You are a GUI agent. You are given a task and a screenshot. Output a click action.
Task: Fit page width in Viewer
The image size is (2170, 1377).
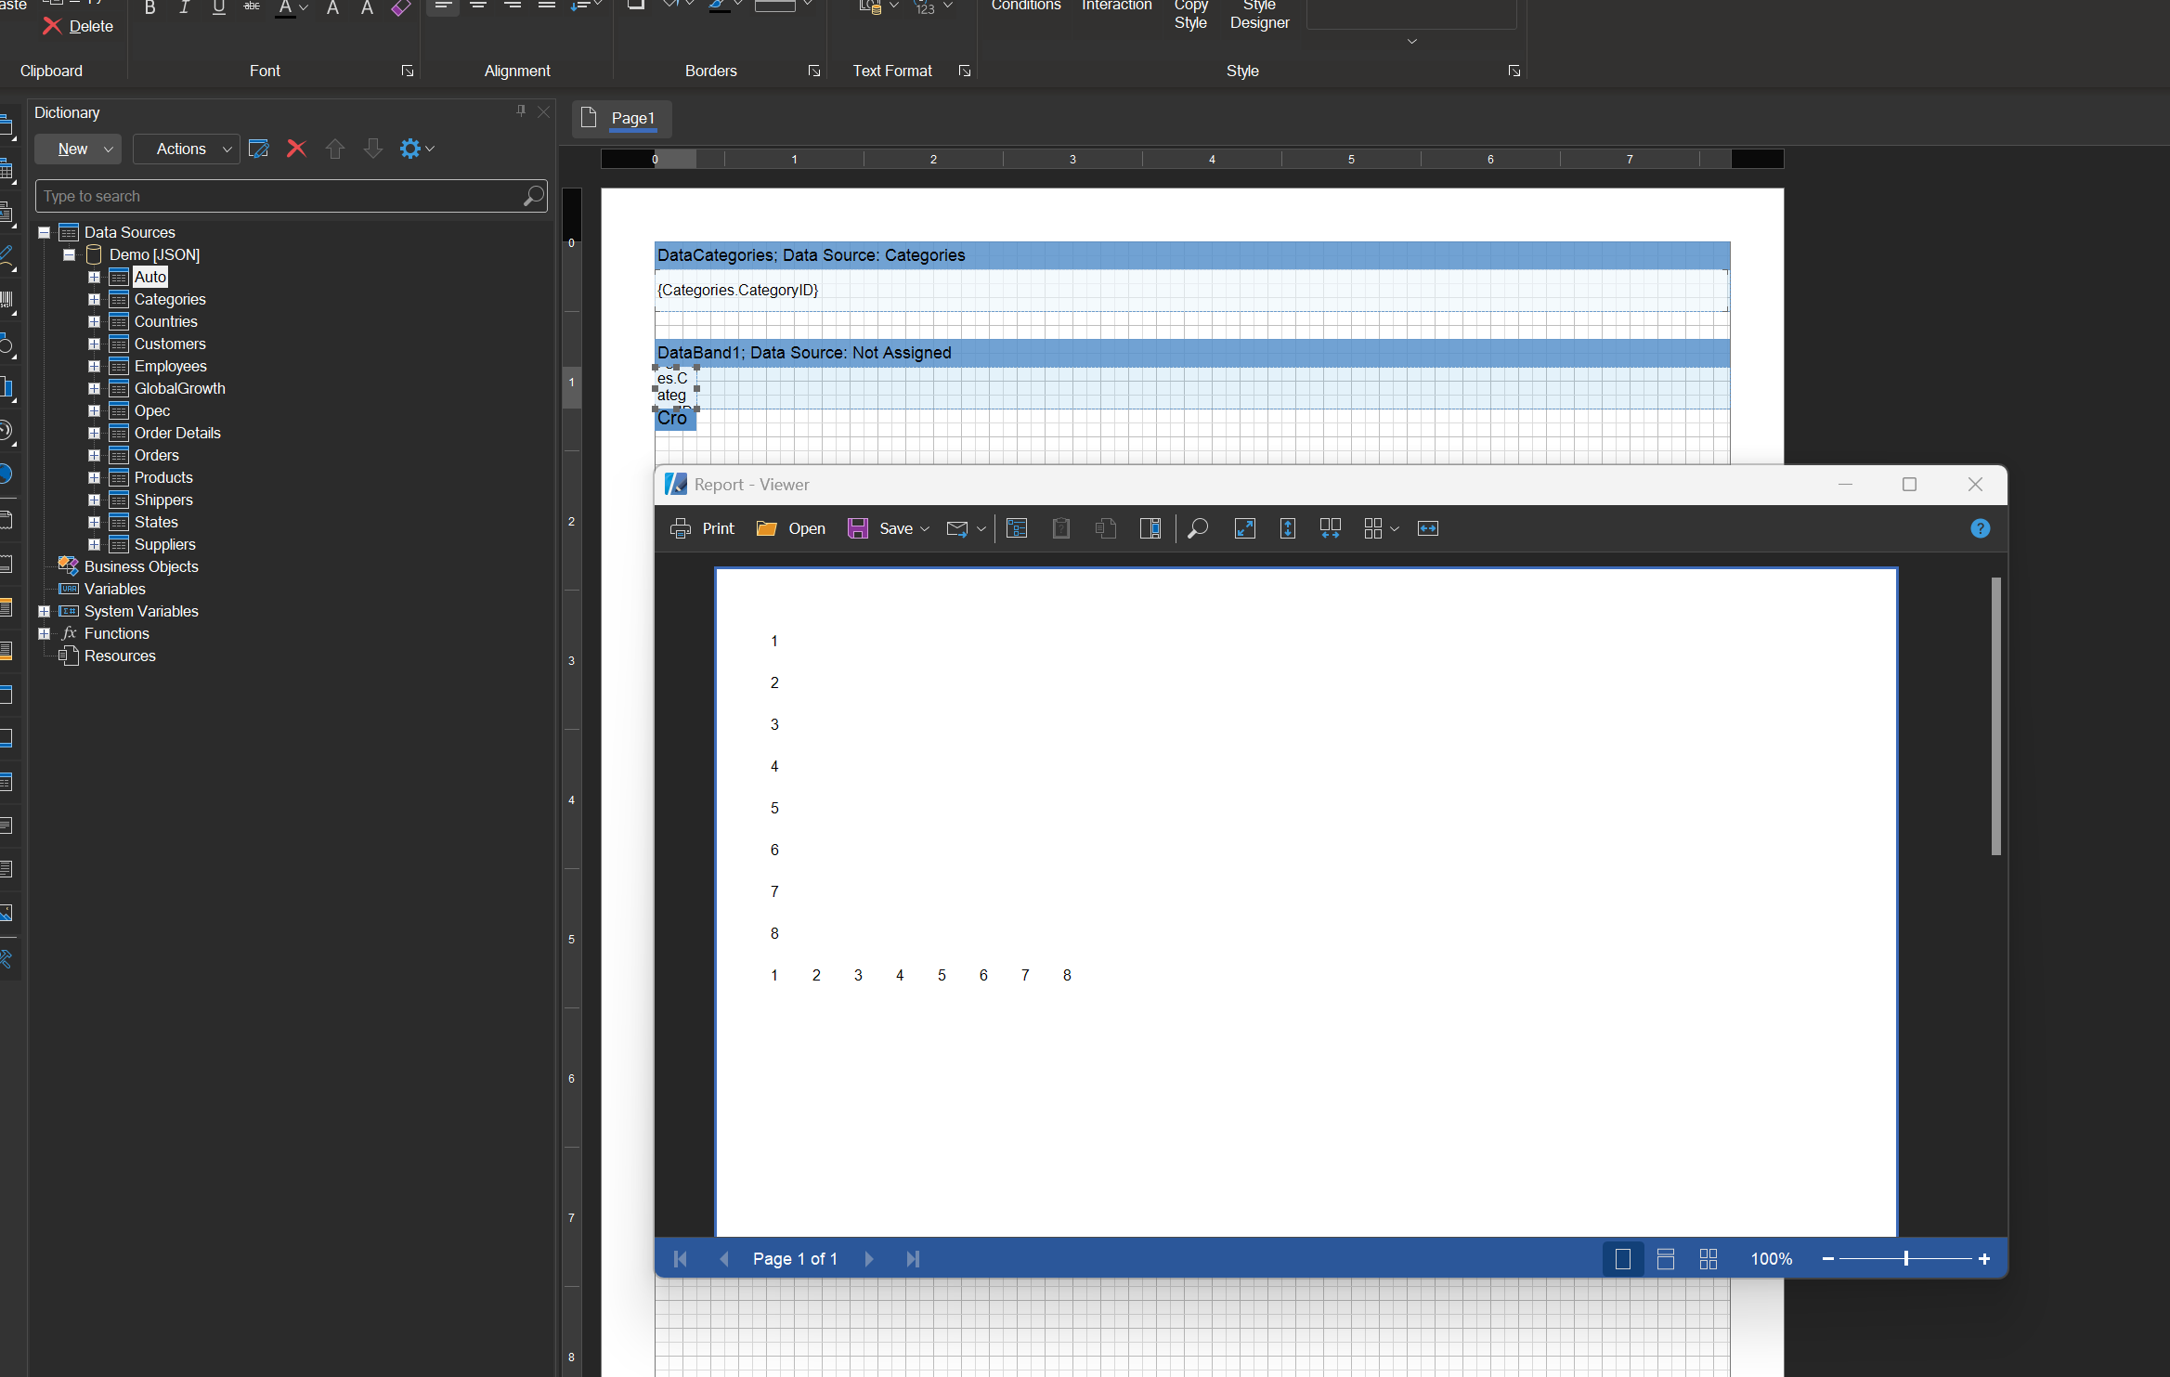click(1428, 528)
